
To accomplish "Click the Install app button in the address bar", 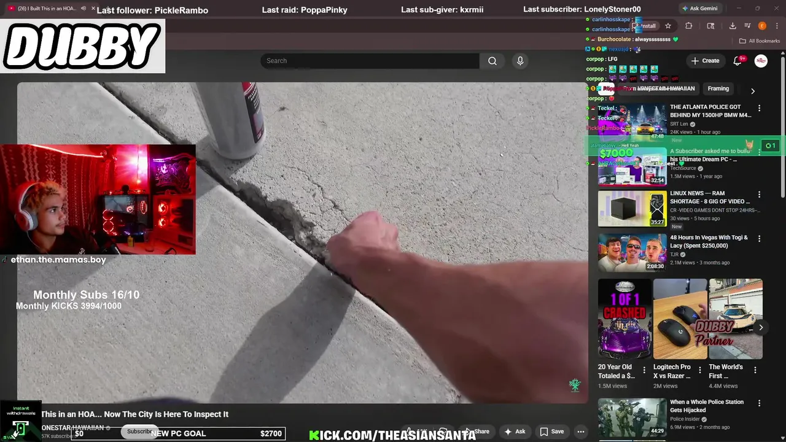I will click(x=646, y=26).
